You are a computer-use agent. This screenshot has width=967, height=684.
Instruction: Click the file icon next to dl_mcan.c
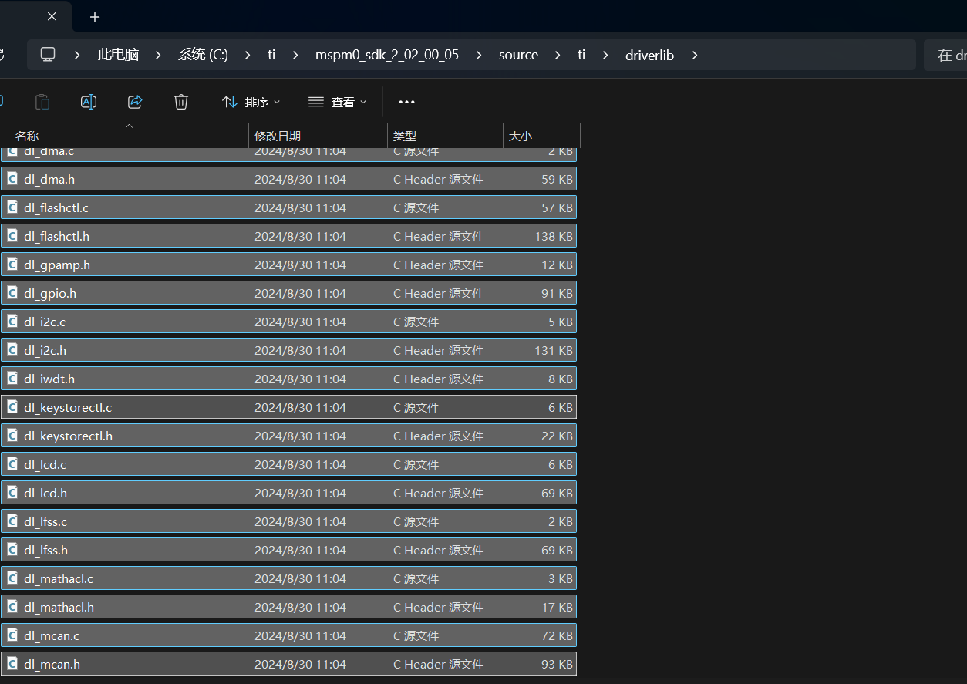[x=12, y=635]
